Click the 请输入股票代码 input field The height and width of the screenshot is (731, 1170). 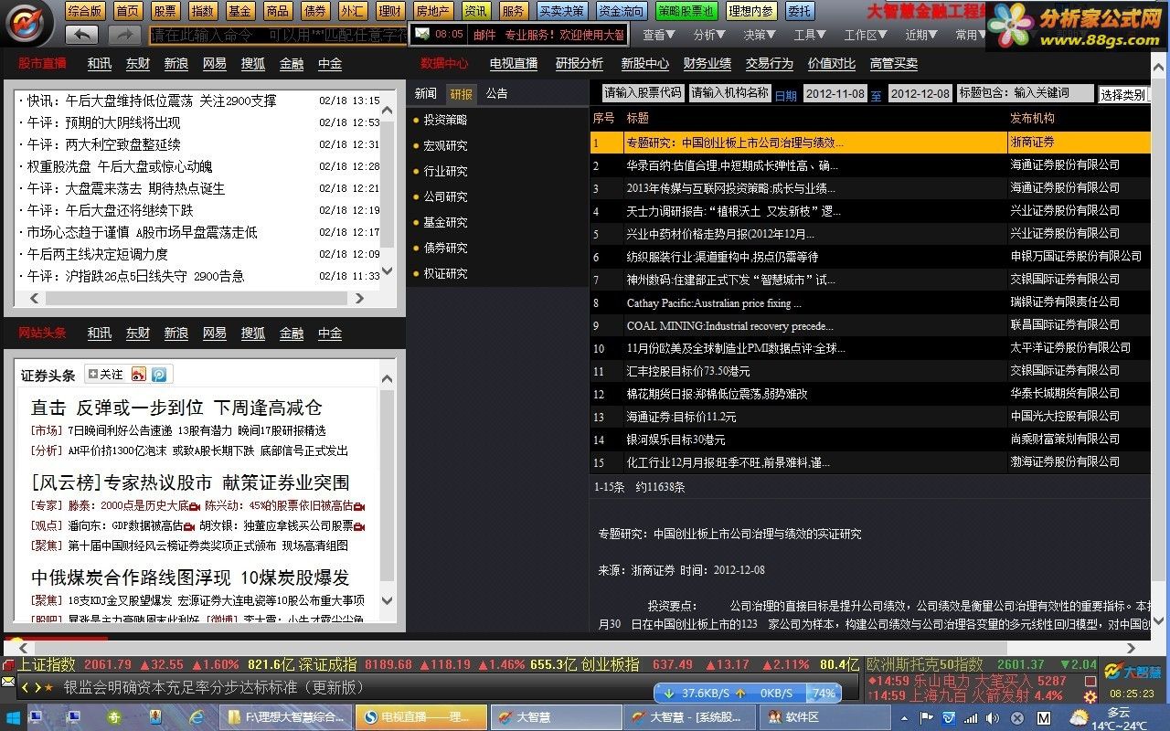coord(643,93)
